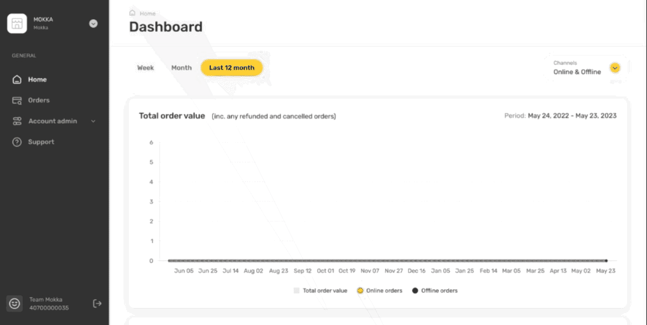Click the smiley user avatar icon
Image resolution: width=647 pixels, height=325 pixels.
(15, 303)
